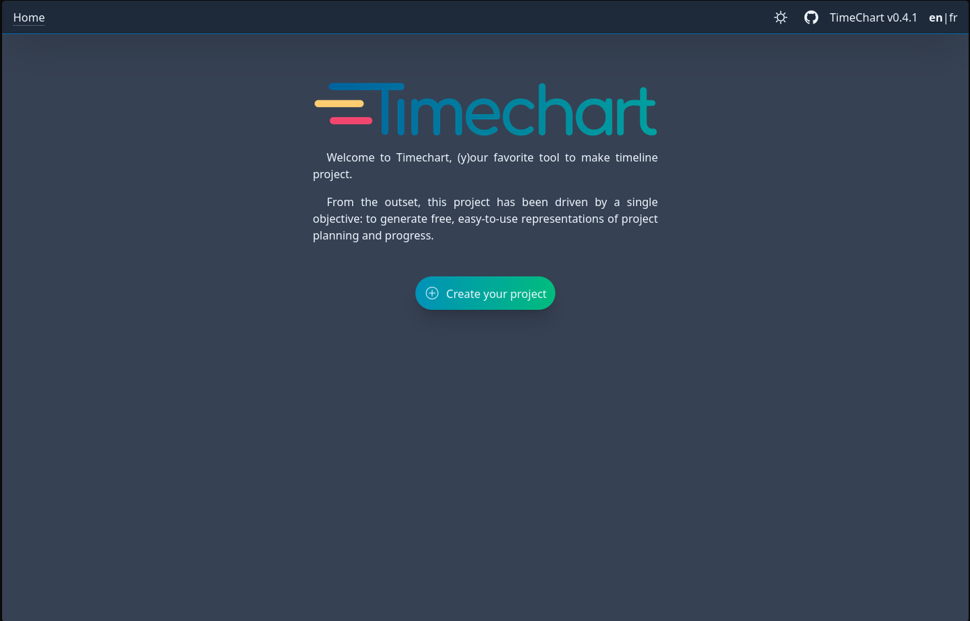Click the Create your project button
This screenshot has height=621, width=970.
point(485,293)
